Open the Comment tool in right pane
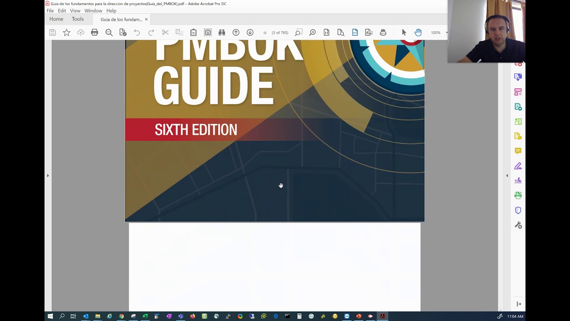 [518, 151]
